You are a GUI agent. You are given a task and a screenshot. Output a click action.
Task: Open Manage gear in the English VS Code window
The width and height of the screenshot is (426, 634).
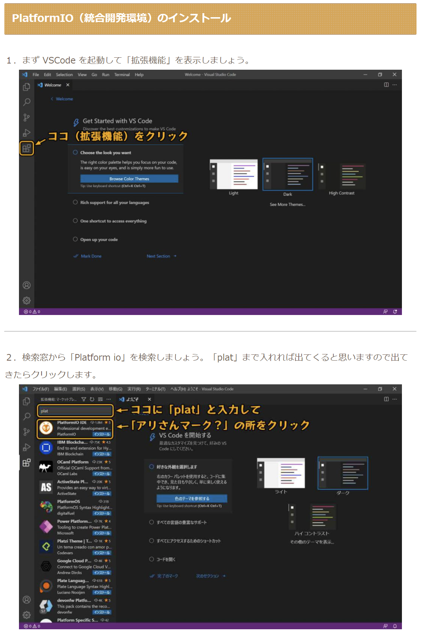click(x=27, y=300)
